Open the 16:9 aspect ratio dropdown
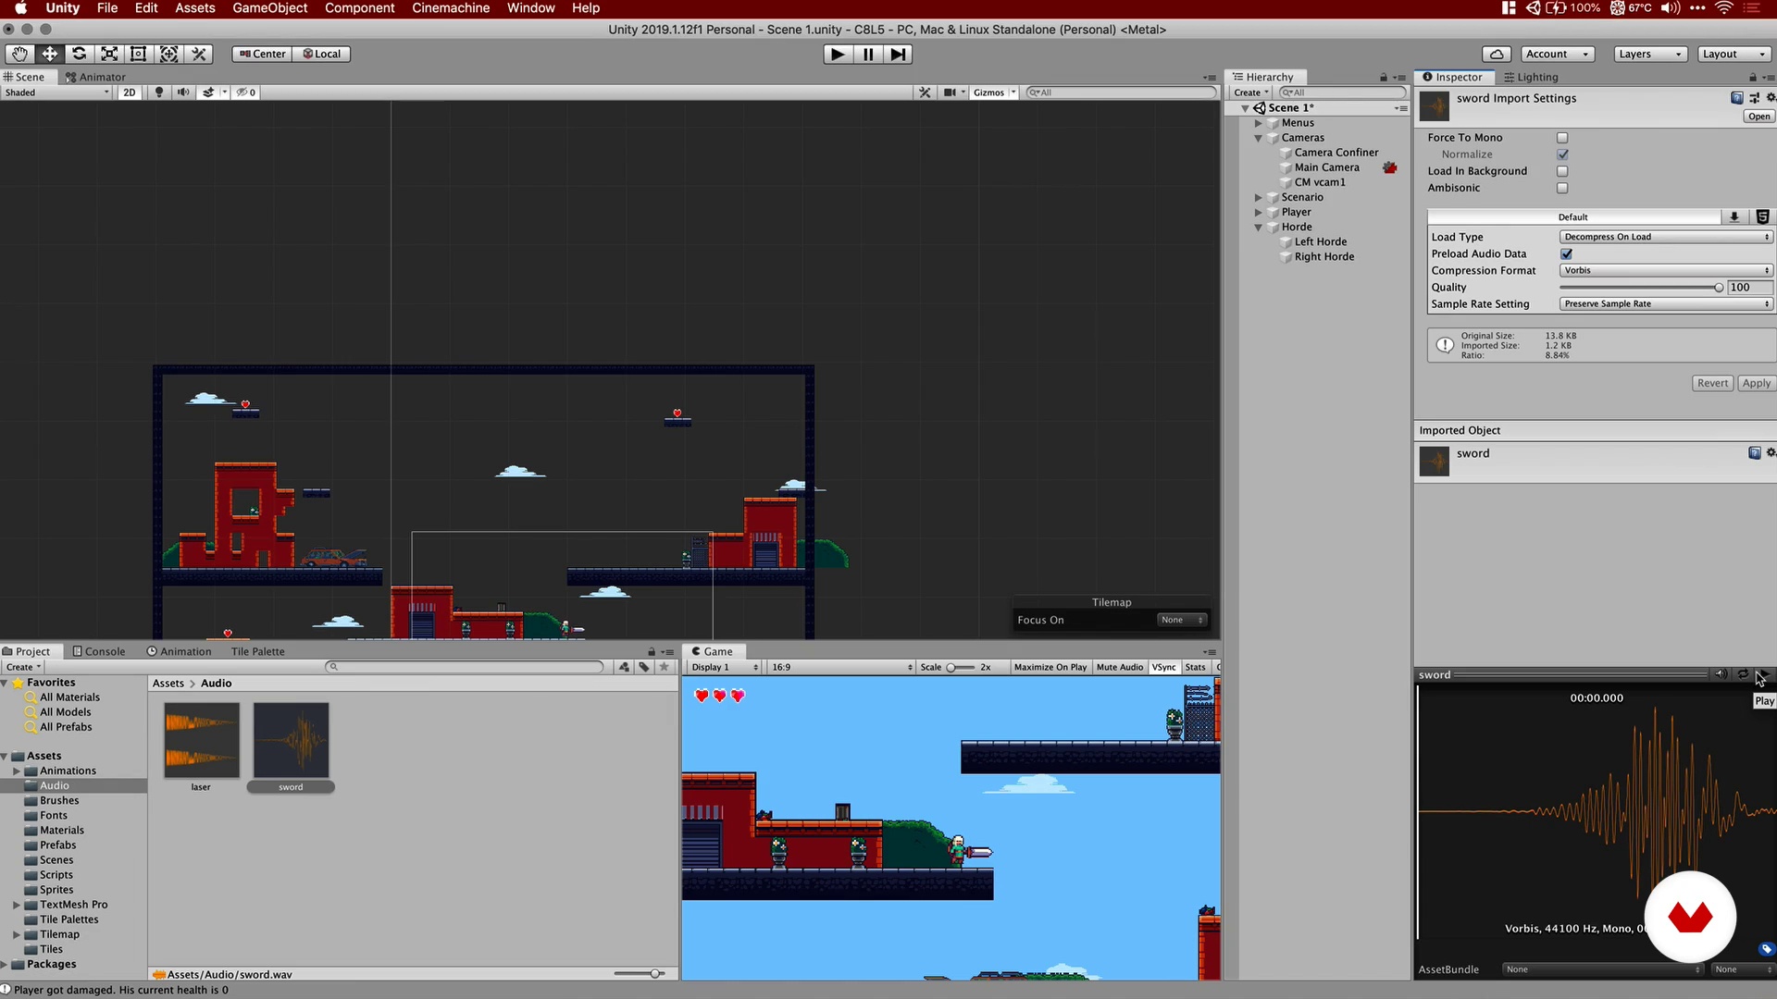Viewport: 1777px width, 999px height. pos(841,667)
